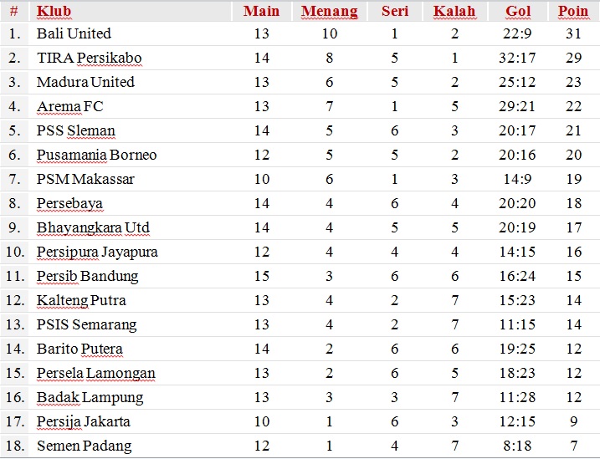
Task: Click the Main column header
Action: 261,12
